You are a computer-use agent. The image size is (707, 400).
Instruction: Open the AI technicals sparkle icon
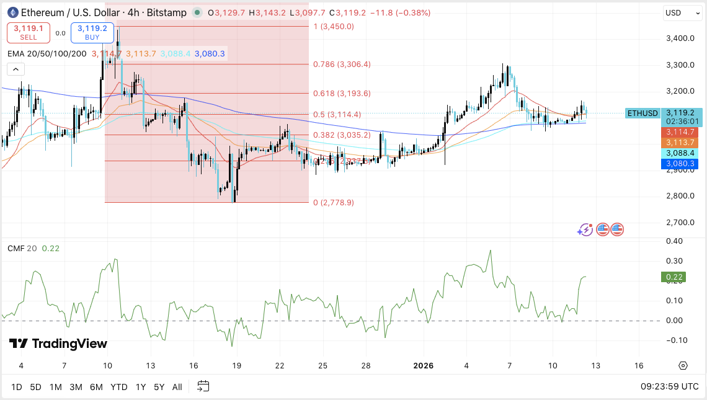coord(585,229)
